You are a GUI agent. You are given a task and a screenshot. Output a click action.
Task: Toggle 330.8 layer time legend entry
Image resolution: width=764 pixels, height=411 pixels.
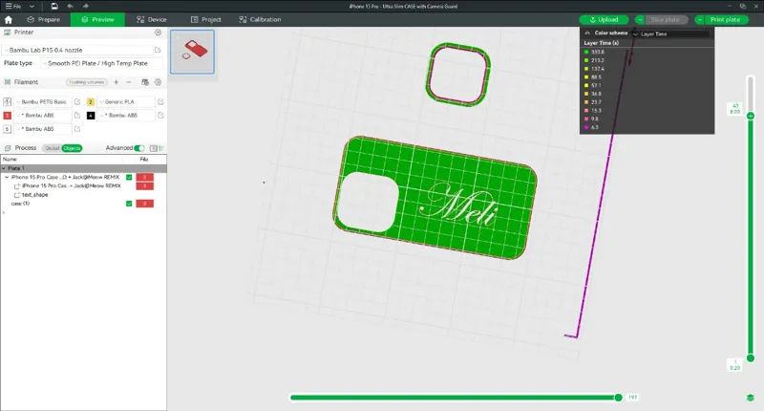[x=594, y=52]
